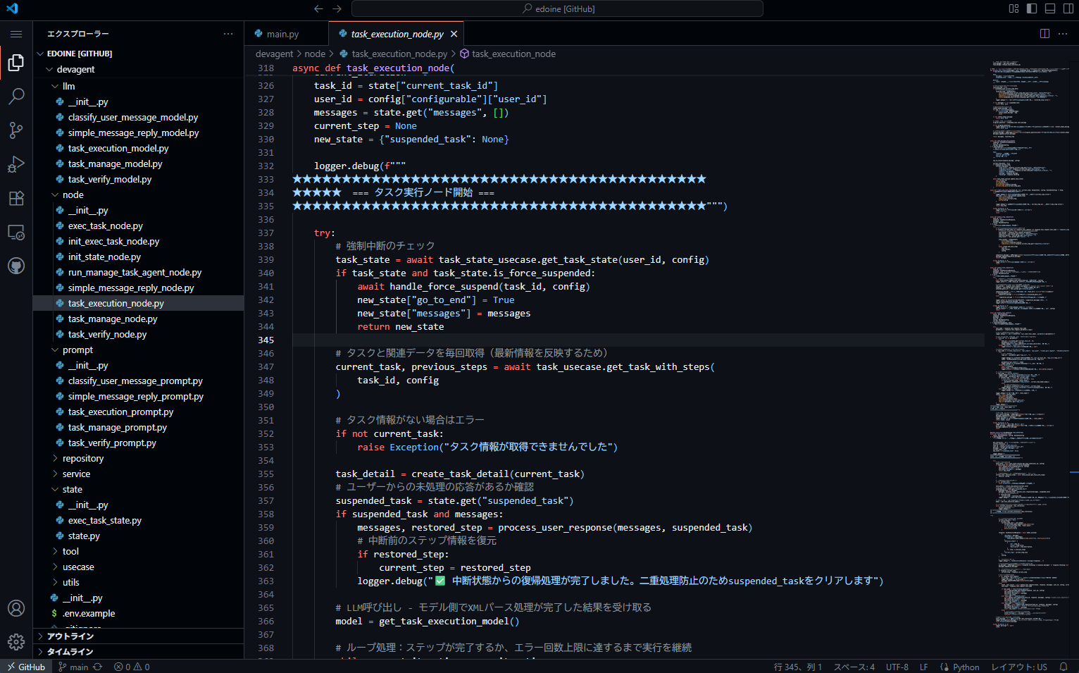Click the notifications bell in status bar
Image resolution: width=1079 pixels, height=673 pixels.
1064,667
